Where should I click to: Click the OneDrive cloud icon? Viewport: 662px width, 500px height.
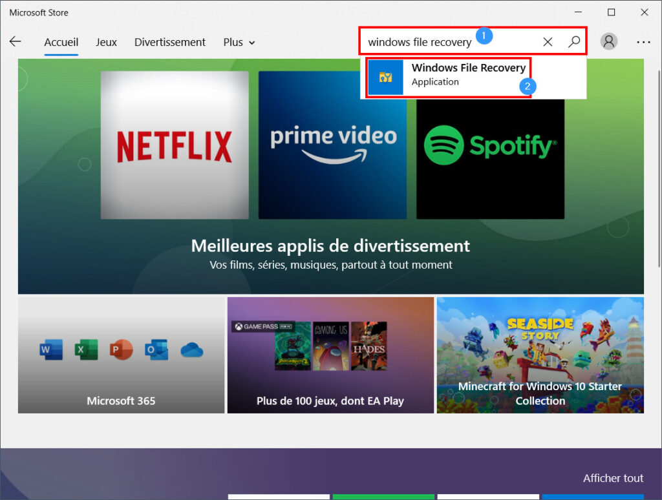tap(191, 349)
